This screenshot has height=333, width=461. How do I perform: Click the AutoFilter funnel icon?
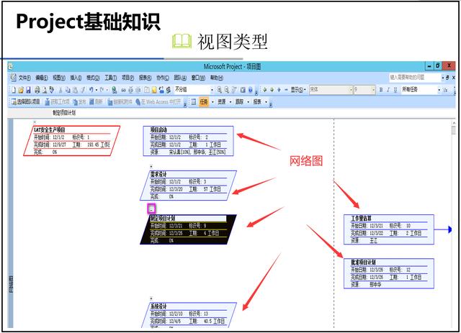(x=444, y=90)
